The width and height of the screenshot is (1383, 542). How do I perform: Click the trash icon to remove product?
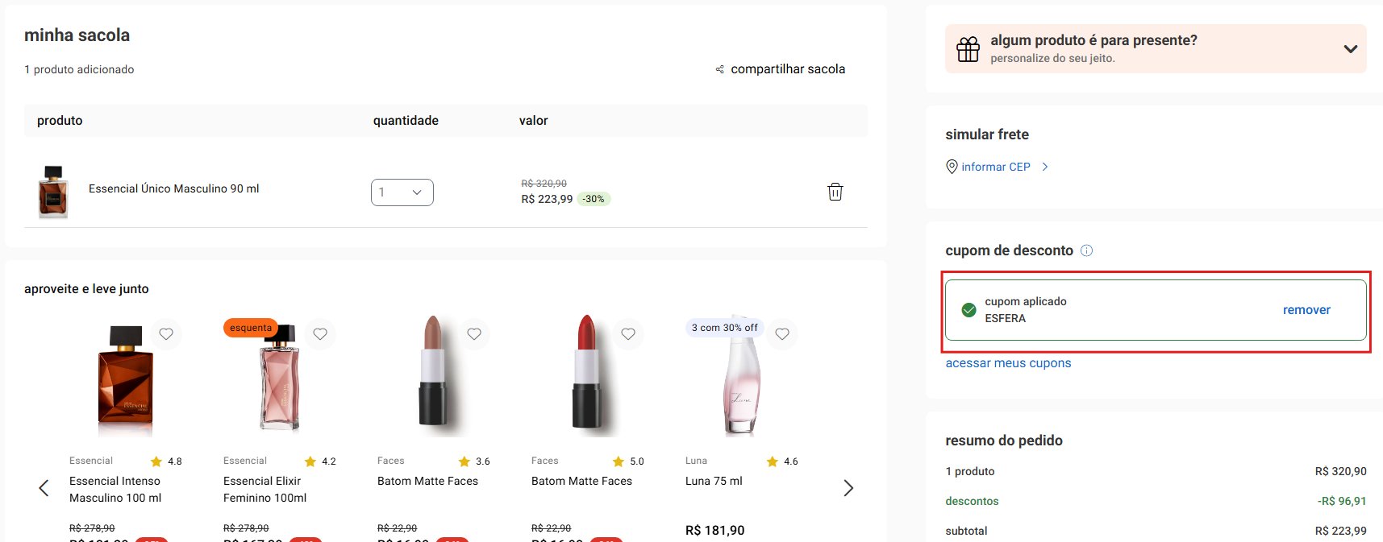click(835, 192)
